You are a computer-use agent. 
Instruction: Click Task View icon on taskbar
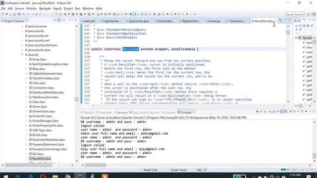click(x=18, y=176)
